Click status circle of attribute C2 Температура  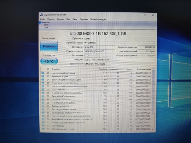[x=43, y=126]
